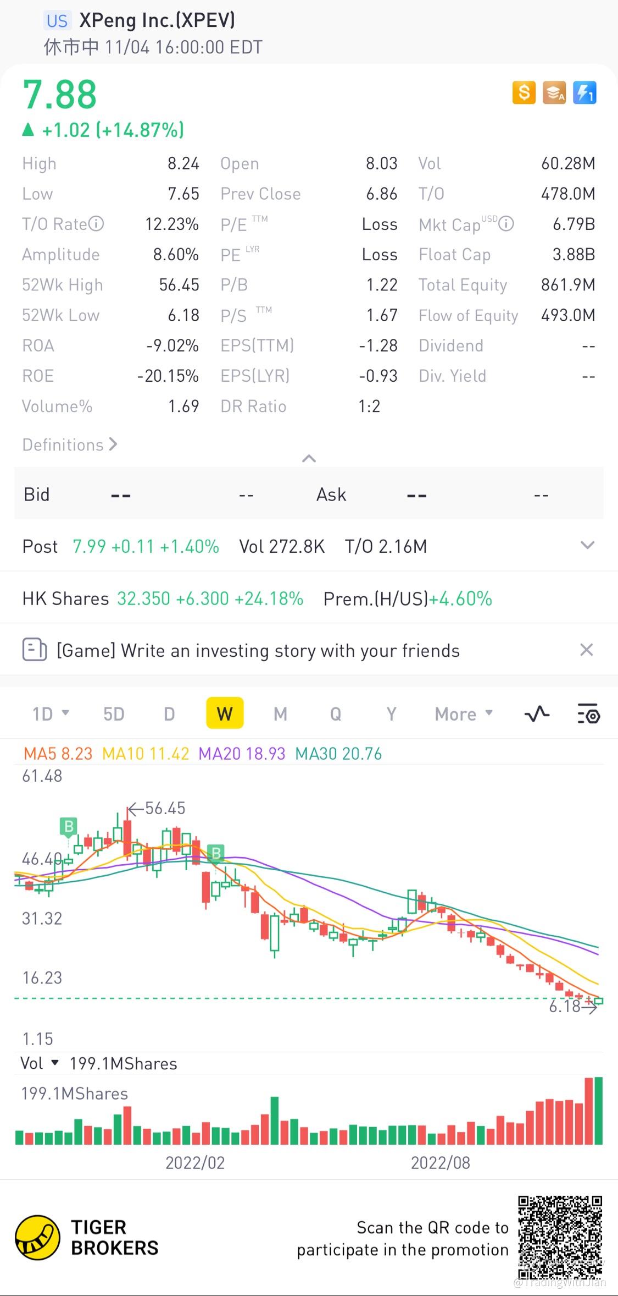
Task: Dismiss the investing story game banner
Action: [586, 650]
